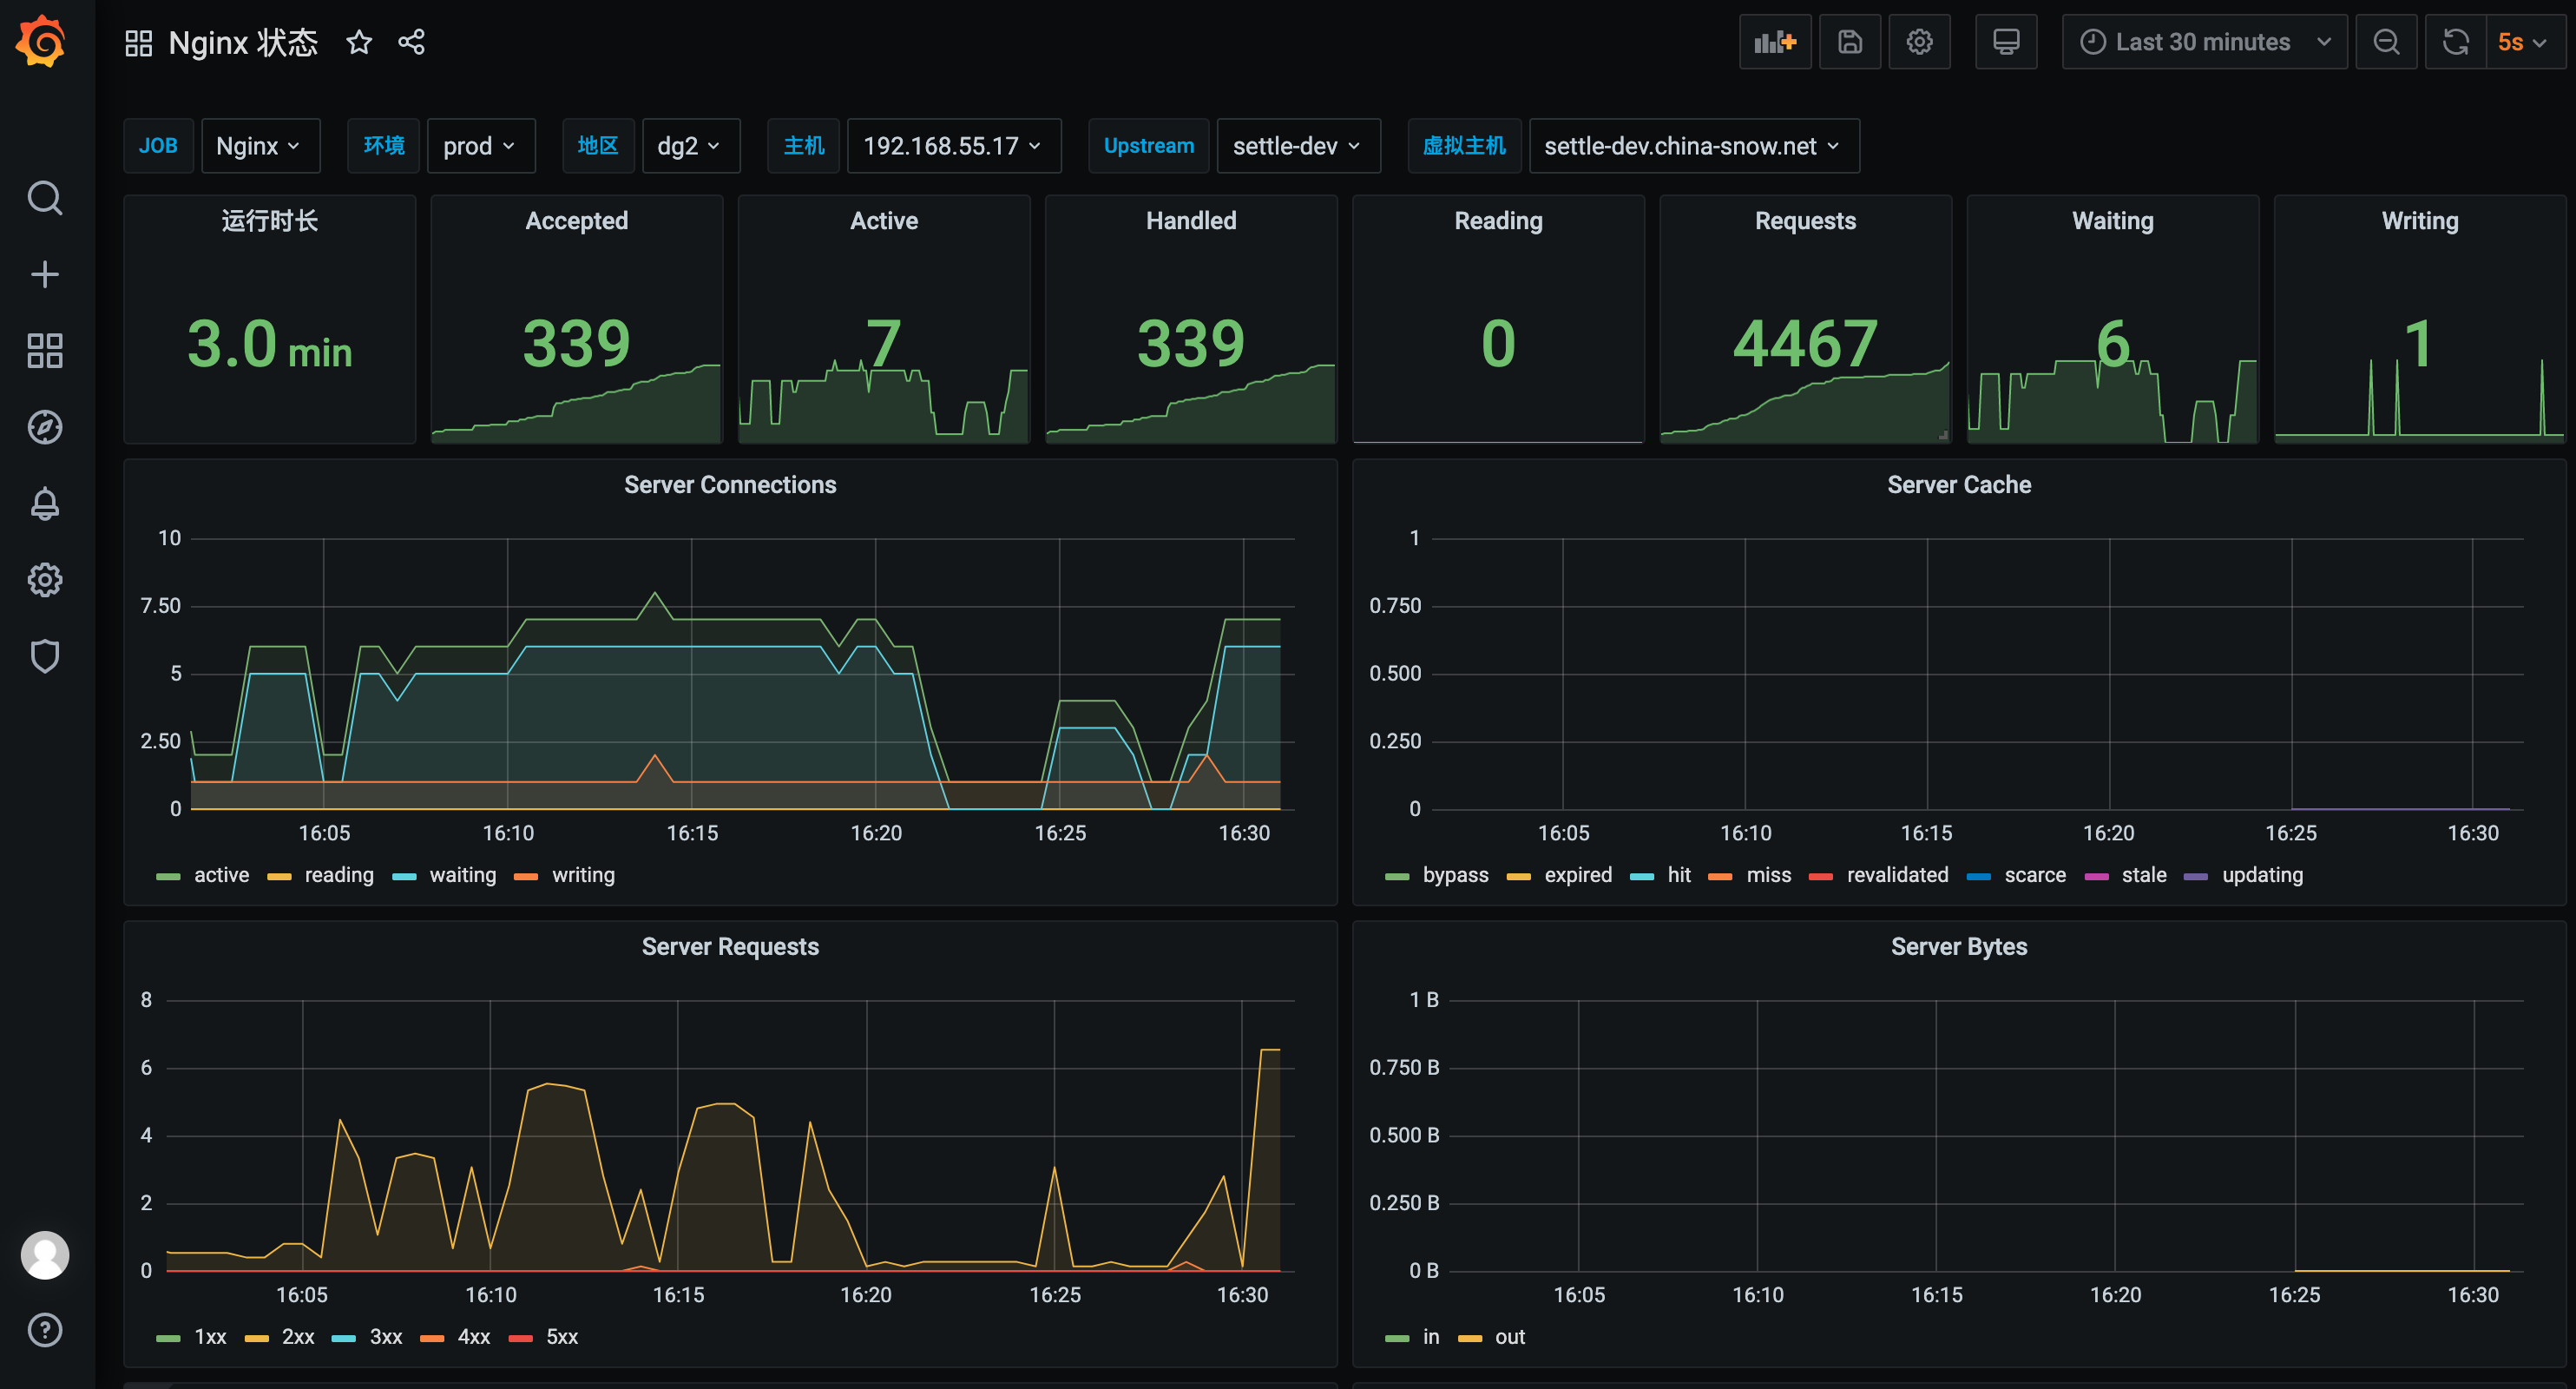This screenshot has height=1389, width=2576.
Task: Open the Server Connections panel title menu
Action: click(730, 485)
